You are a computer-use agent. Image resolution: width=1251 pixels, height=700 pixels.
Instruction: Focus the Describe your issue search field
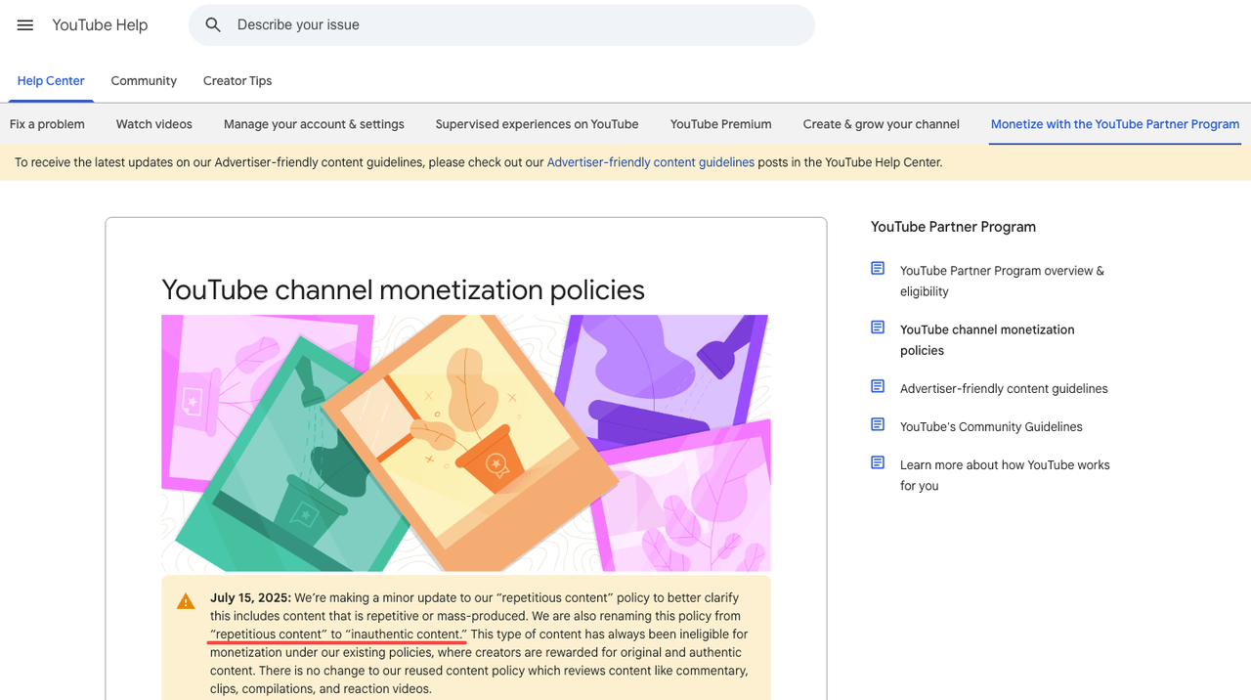click(x=501, y=25)
